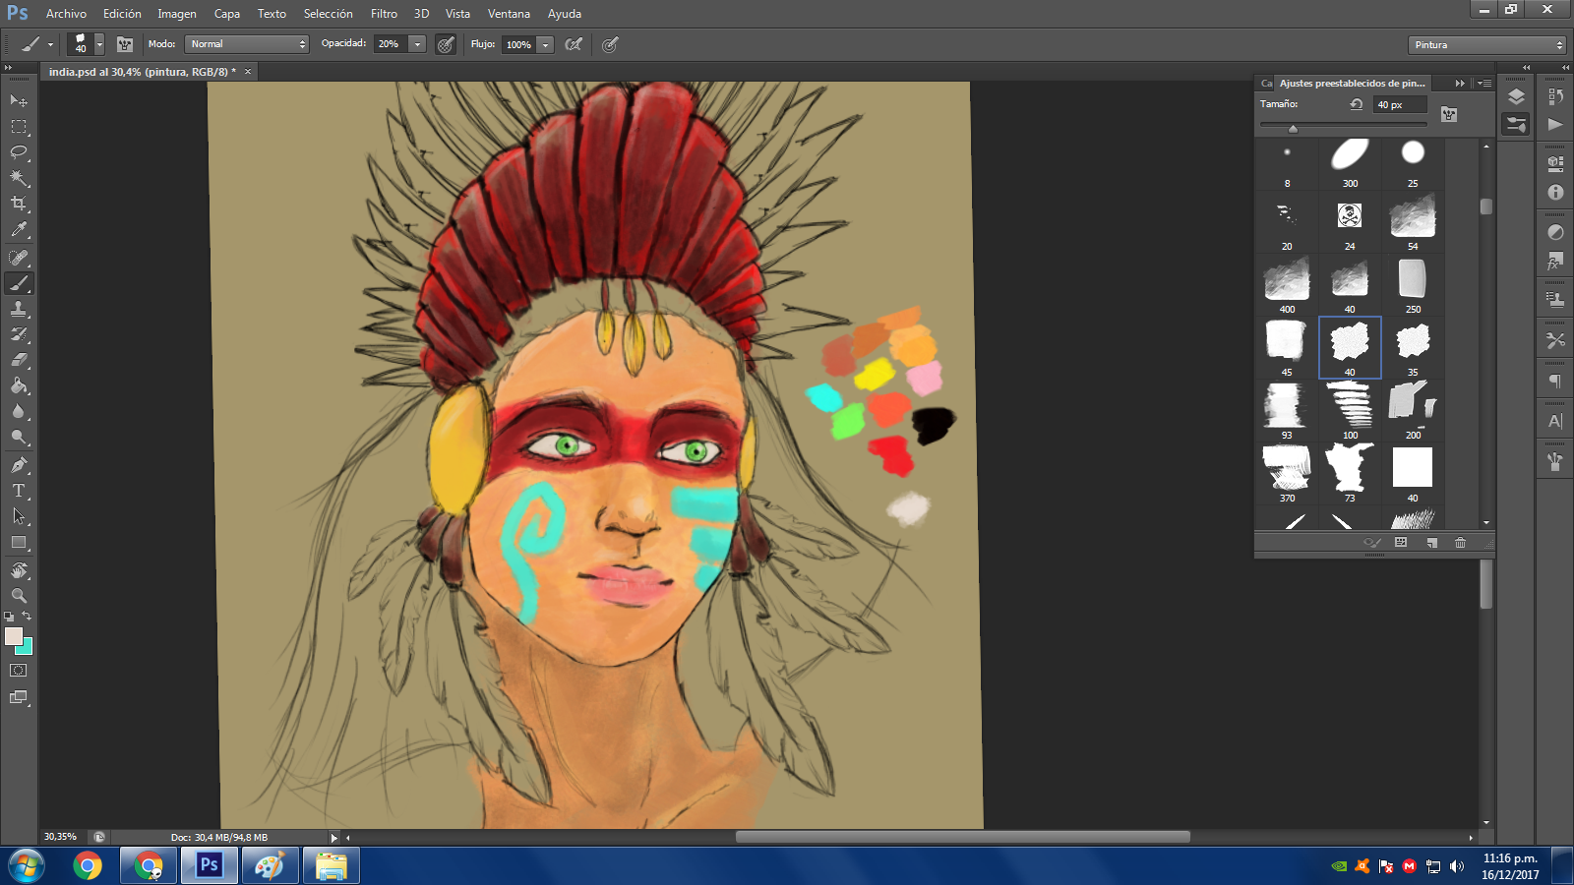Change the screen mode
This screenshot has width=1574, height=885.
(x=19, y=697)
